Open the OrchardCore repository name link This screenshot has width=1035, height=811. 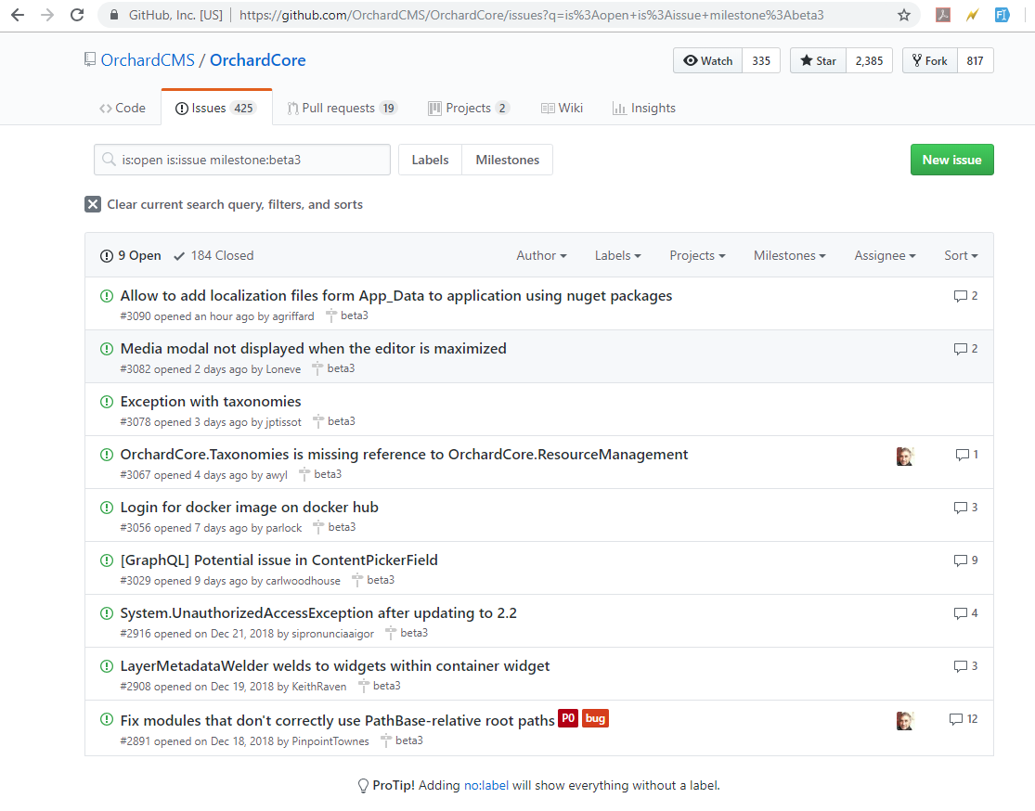(257, 60)
